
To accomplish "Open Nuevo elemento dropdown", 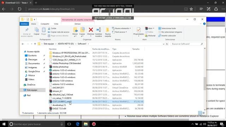I will [121, 28].
